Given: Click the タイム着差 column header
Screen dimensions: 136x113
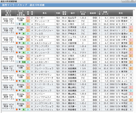Looking at the screenshot, I should (83, 13).
